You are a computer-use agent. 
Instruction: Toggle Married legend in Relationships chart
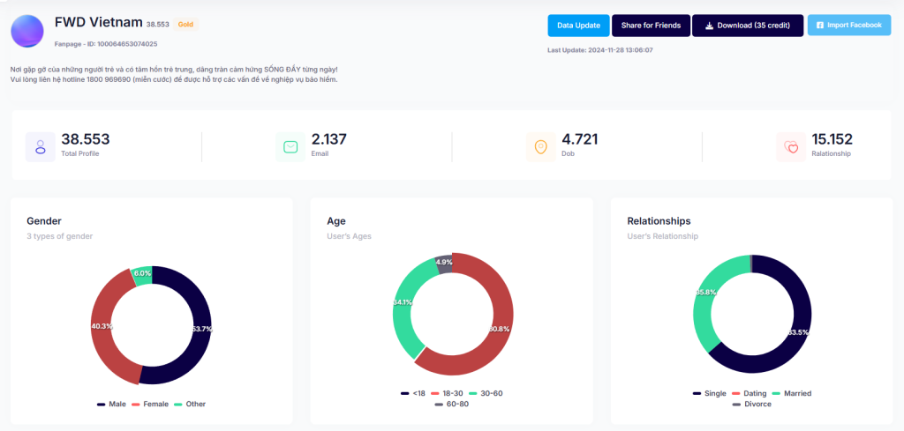coord(792,394)
